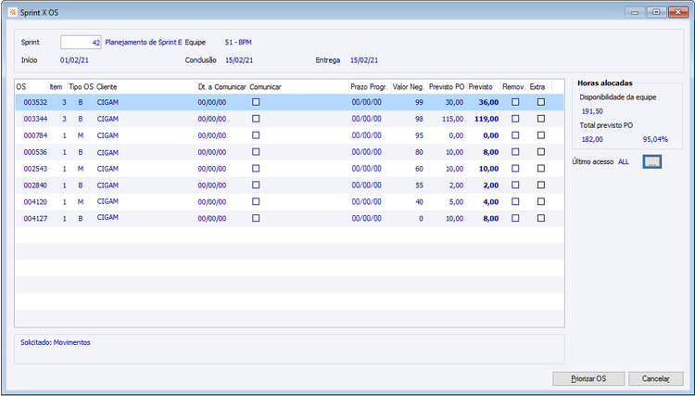Maximize the Sprint X OS window
Viewport: 695px width, 396px height.
click(656, 12)
